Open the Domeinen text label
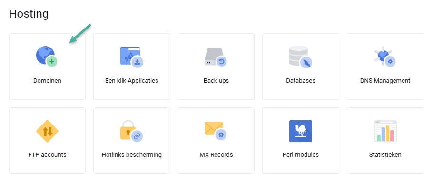433x182 pixels. 47,81
